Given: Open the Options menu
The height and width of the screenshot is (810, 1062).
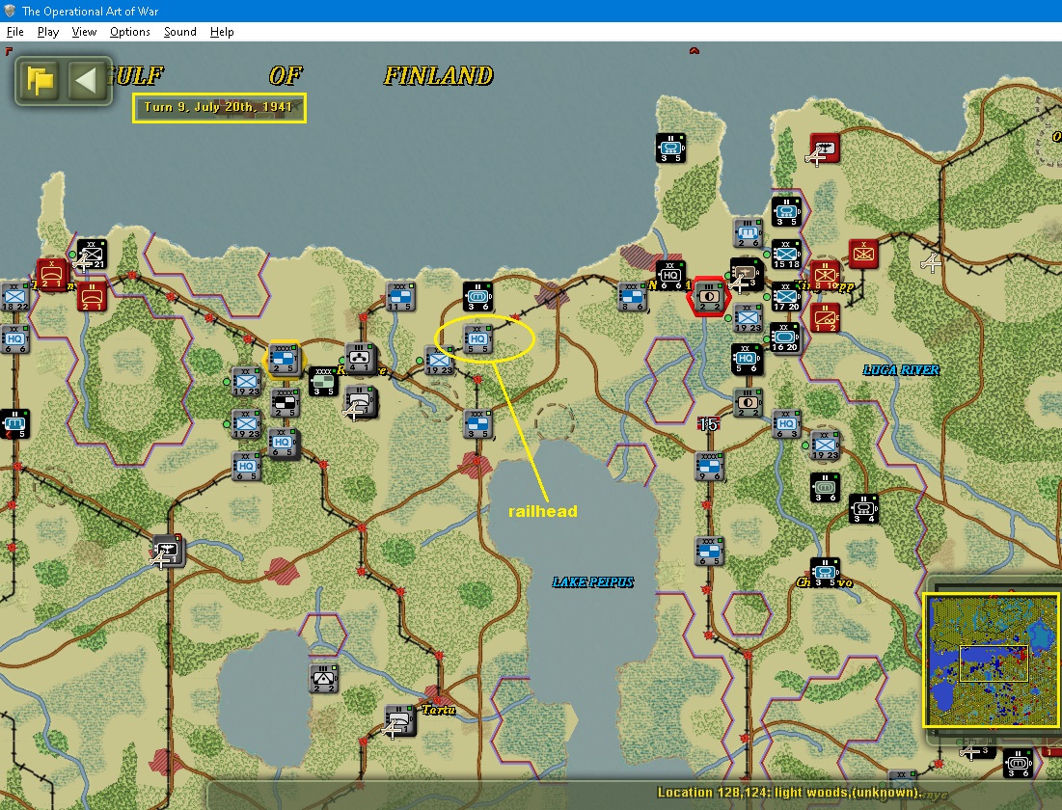Looking at the screenshot, I should tap(130, 32).
